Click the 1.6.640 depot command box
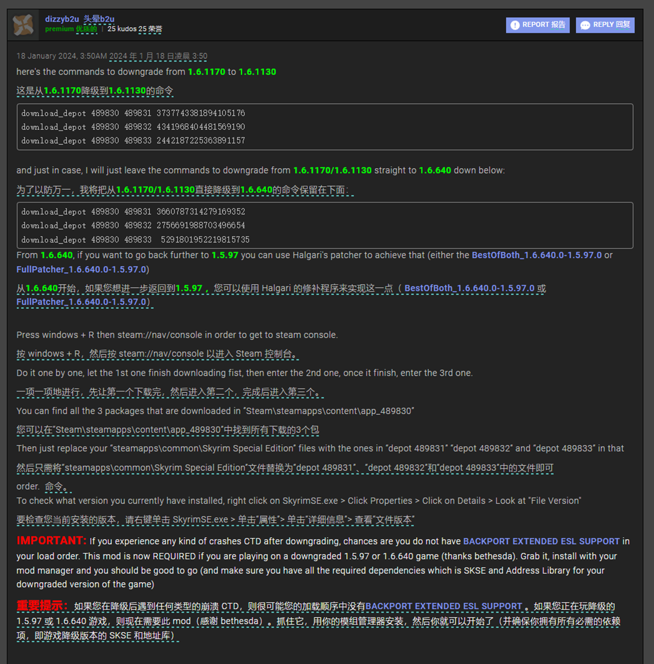 (x=326, y=225)
